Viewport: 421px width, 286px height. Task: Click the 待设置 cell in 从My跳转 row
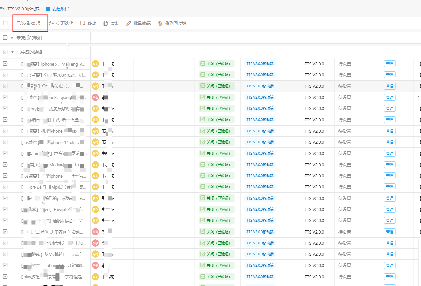345,254
